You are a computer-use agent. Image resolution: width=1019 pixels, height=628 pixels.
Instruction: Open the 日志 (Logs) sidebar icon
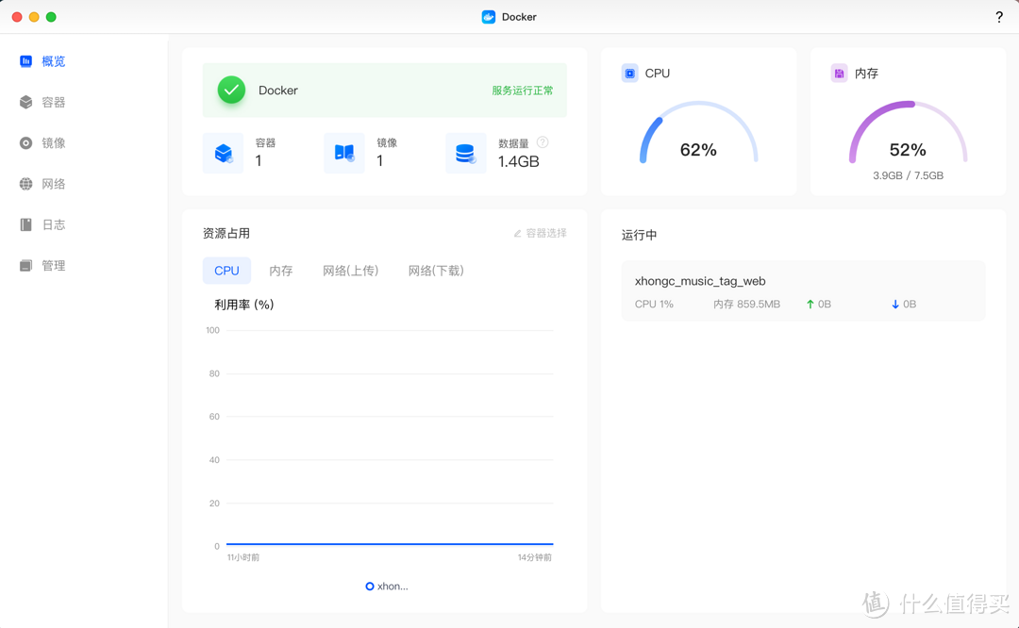(x=25, y=224)
